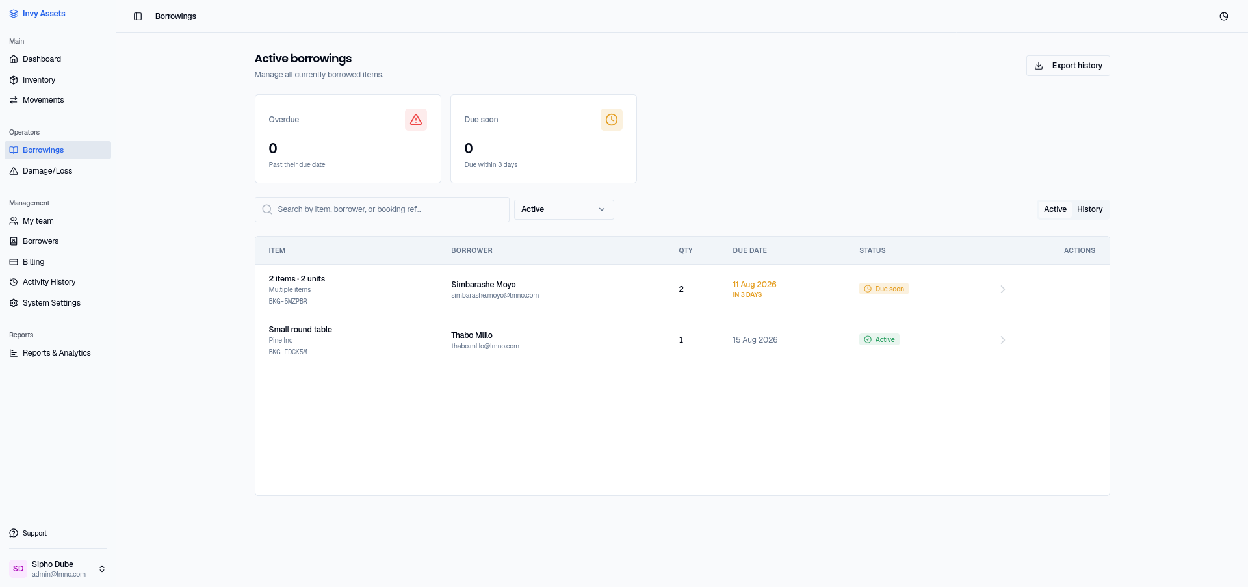
Task: Click the Overdue summary card
Action: coord(348,139)
